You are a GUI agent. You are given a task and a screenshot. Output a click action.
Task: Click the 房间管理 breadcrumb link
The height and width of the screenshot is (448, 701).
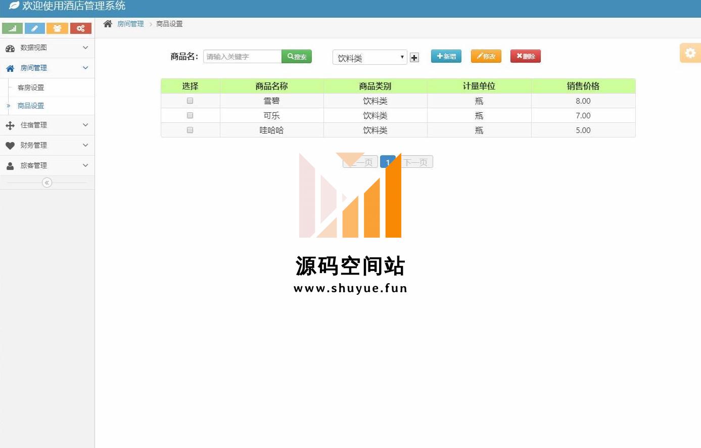(130, 24)
